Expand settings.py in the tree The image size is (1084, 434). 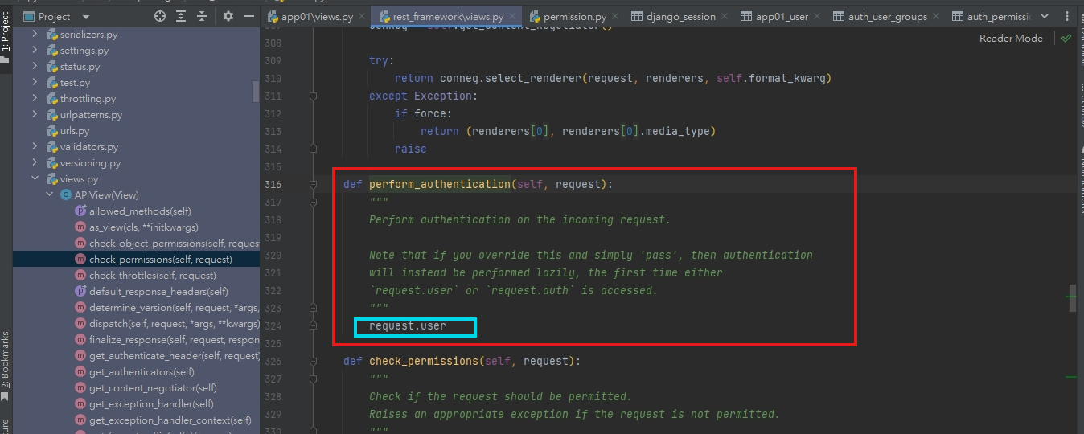(x=35, y=51)
